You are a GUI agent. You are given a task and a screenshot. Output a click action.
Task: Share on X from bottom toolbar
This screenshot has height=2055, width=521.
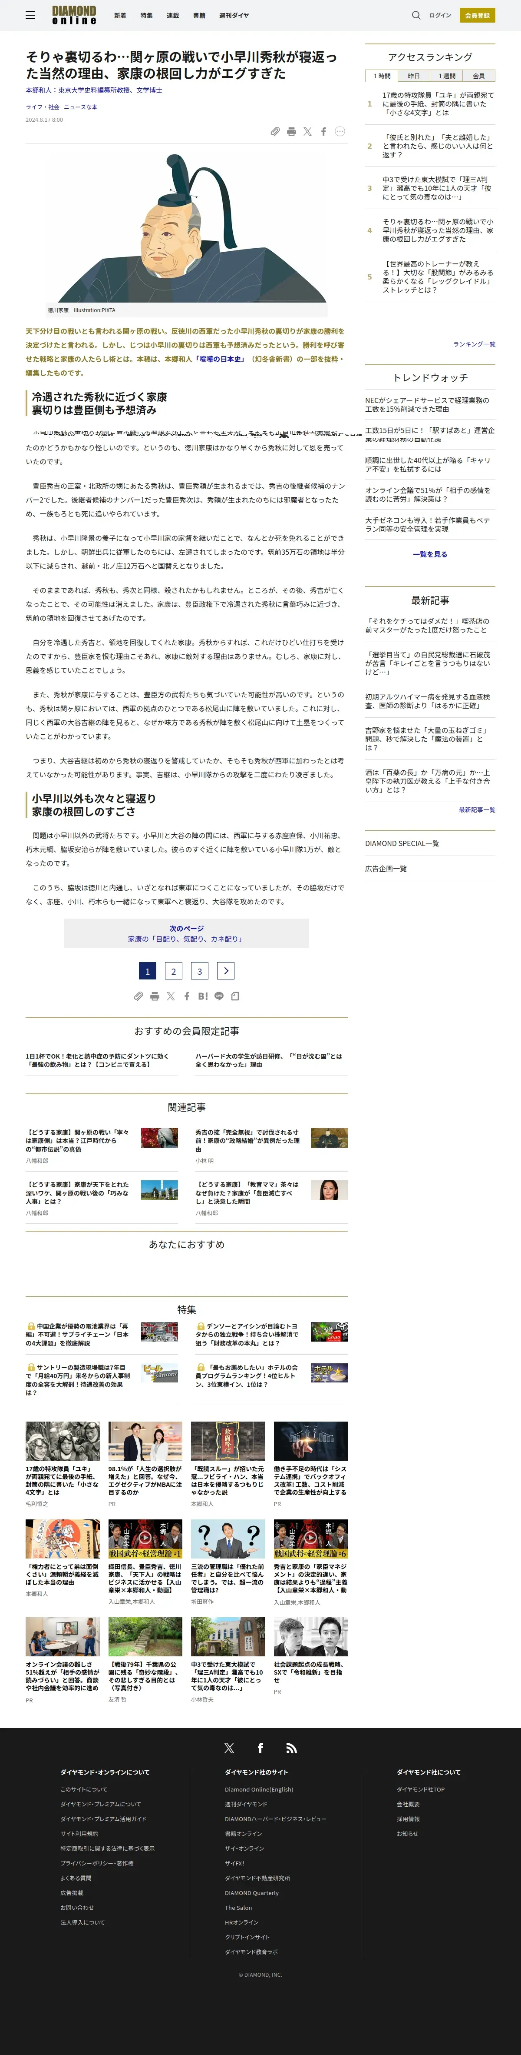pyautogui.click(x=171, y=996)
